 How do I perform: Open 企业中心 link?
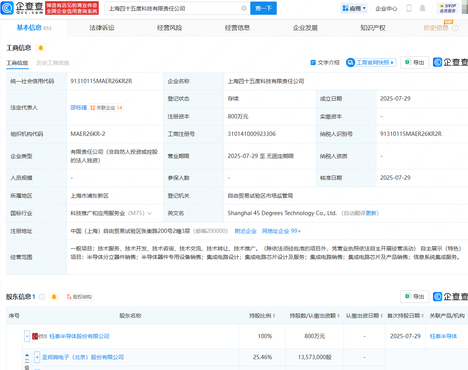click(386, 8)
